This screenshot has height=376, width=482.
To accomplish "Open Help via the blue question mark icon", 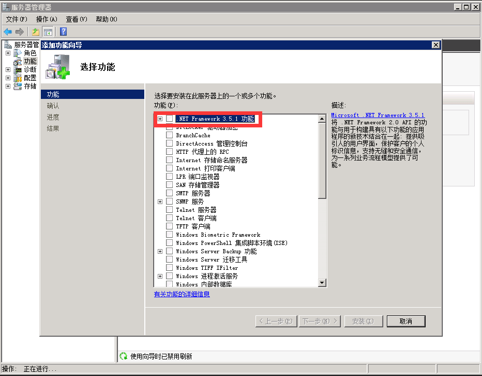I will 63,32.
